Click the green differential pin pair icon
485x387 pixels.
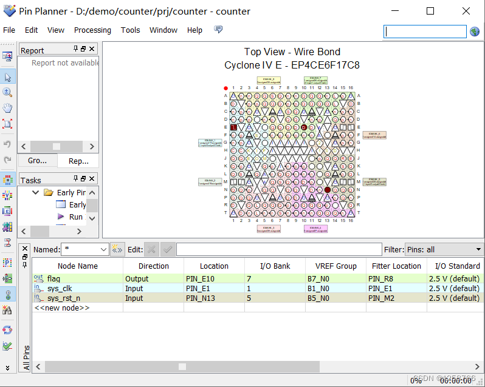pyautogui.click(x=7, y=278)
